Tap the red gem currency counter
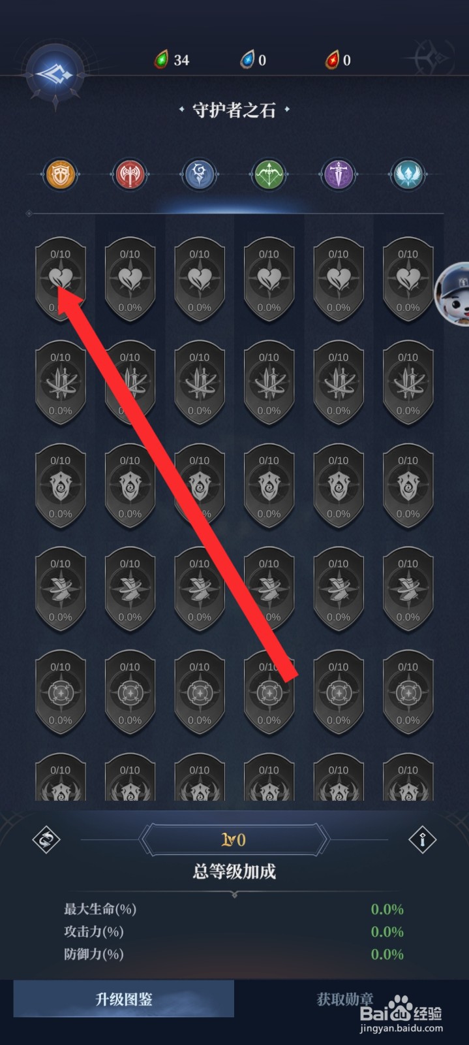The height and width of the screenshot is (1045, 469). pyautogui.click(x=339, y=60)
